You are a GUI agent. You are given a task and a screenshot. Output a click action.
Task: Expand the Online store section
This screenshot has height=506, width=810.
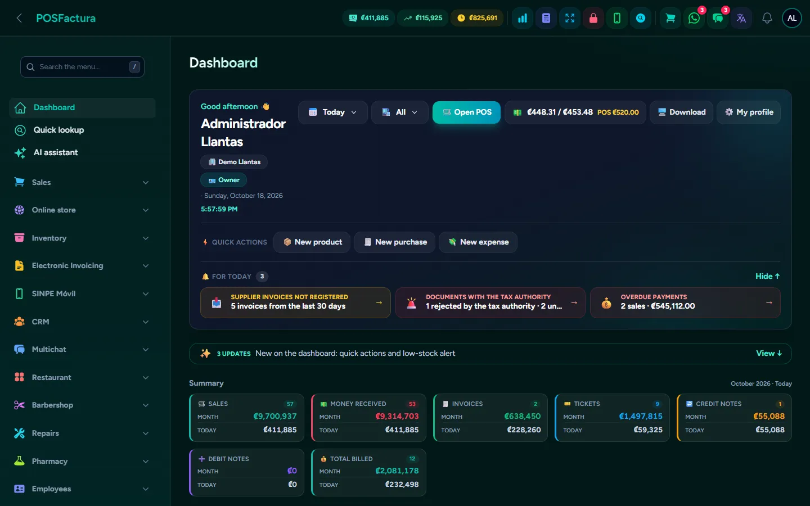click(82, 210)
